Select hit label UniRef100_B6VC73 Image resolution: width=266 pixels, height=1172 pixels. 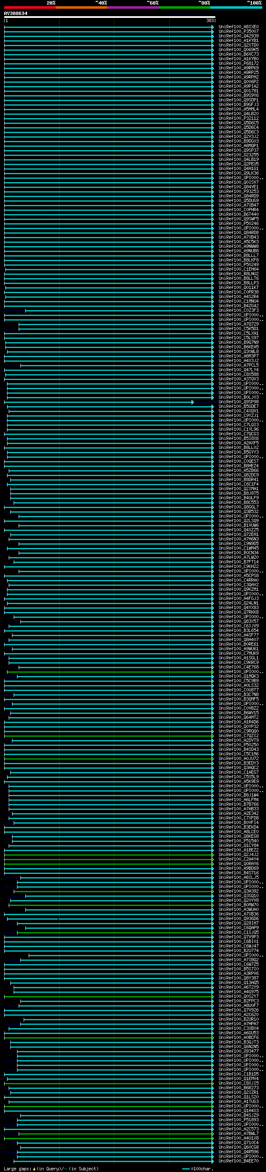(239, 54)
